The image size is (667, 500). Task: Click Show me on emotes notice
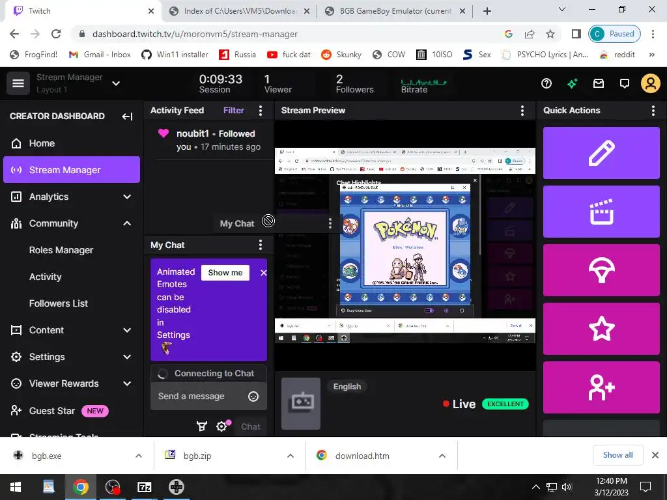225,273
